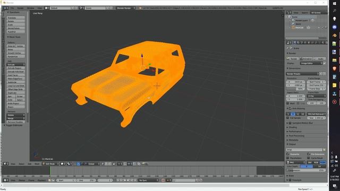Click the timeline Start frame field
Screen dimensions: 340x191
point(66,180)
